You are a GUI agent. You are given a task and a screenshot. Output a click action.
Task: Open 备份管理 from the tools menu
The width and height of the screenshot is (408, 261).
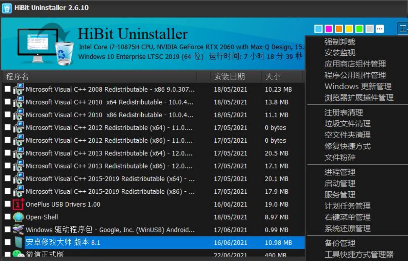pyautogui.click(x=340, y=243)
